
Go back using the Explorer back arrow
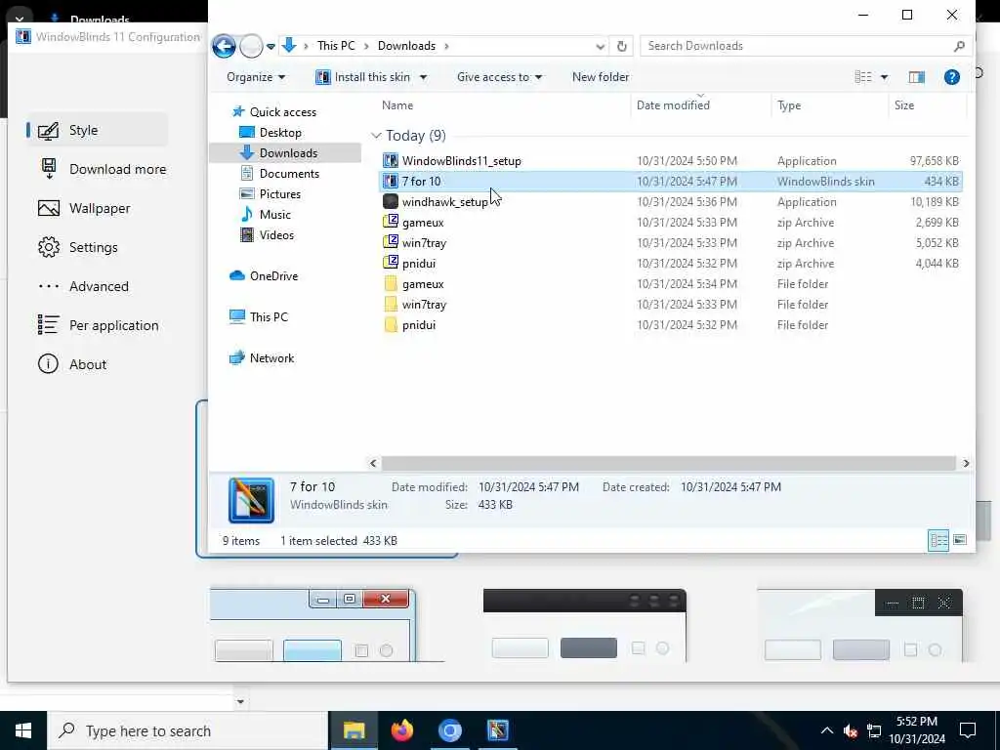(x=224, y=46)
